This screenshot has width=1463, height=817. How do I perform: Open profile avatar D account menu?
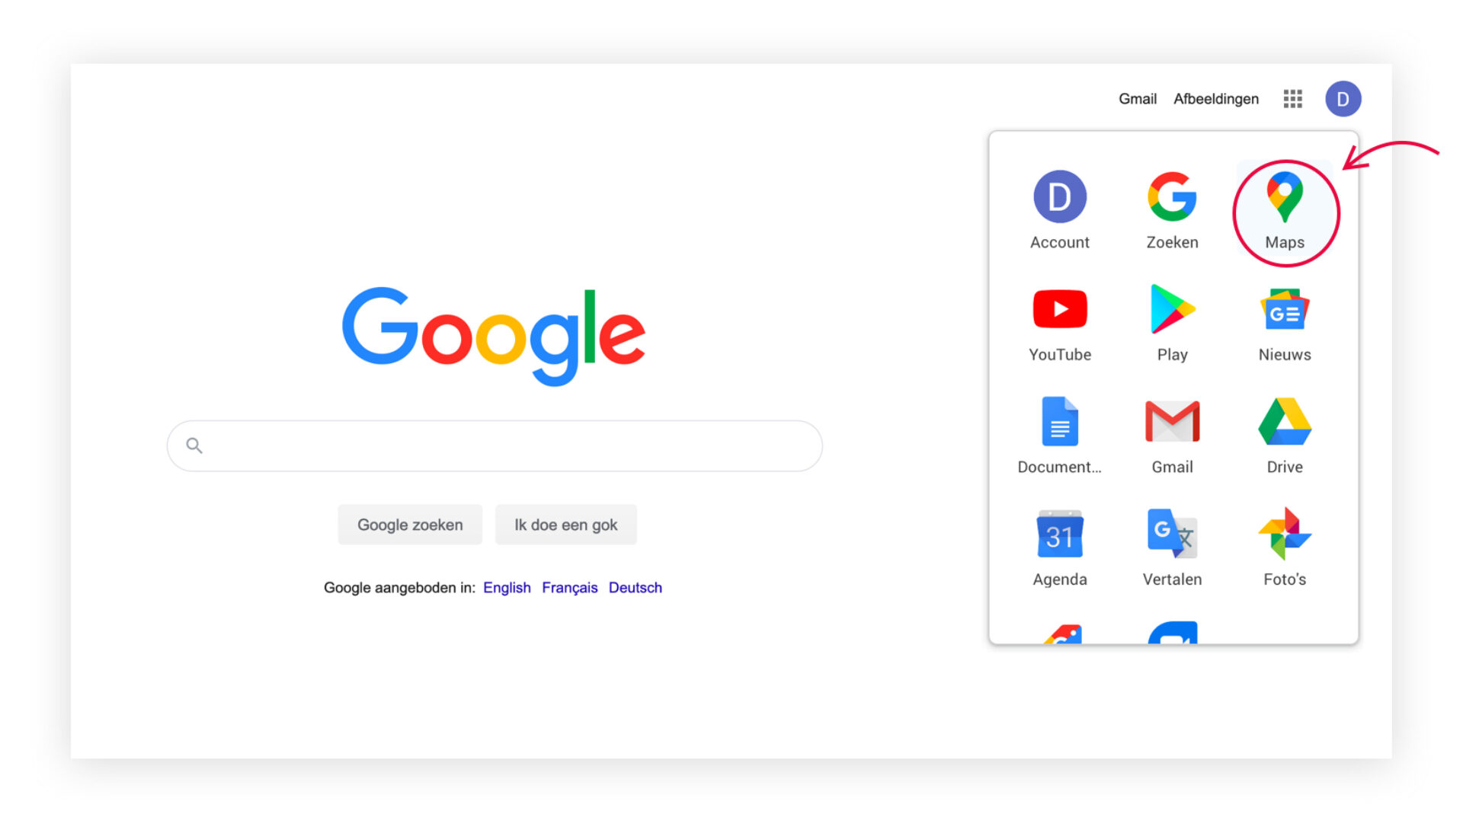(1343, 99)
